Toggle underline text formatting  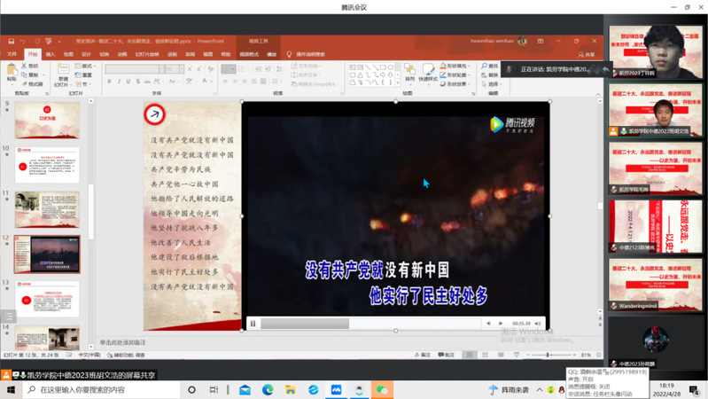click(129, 82)
